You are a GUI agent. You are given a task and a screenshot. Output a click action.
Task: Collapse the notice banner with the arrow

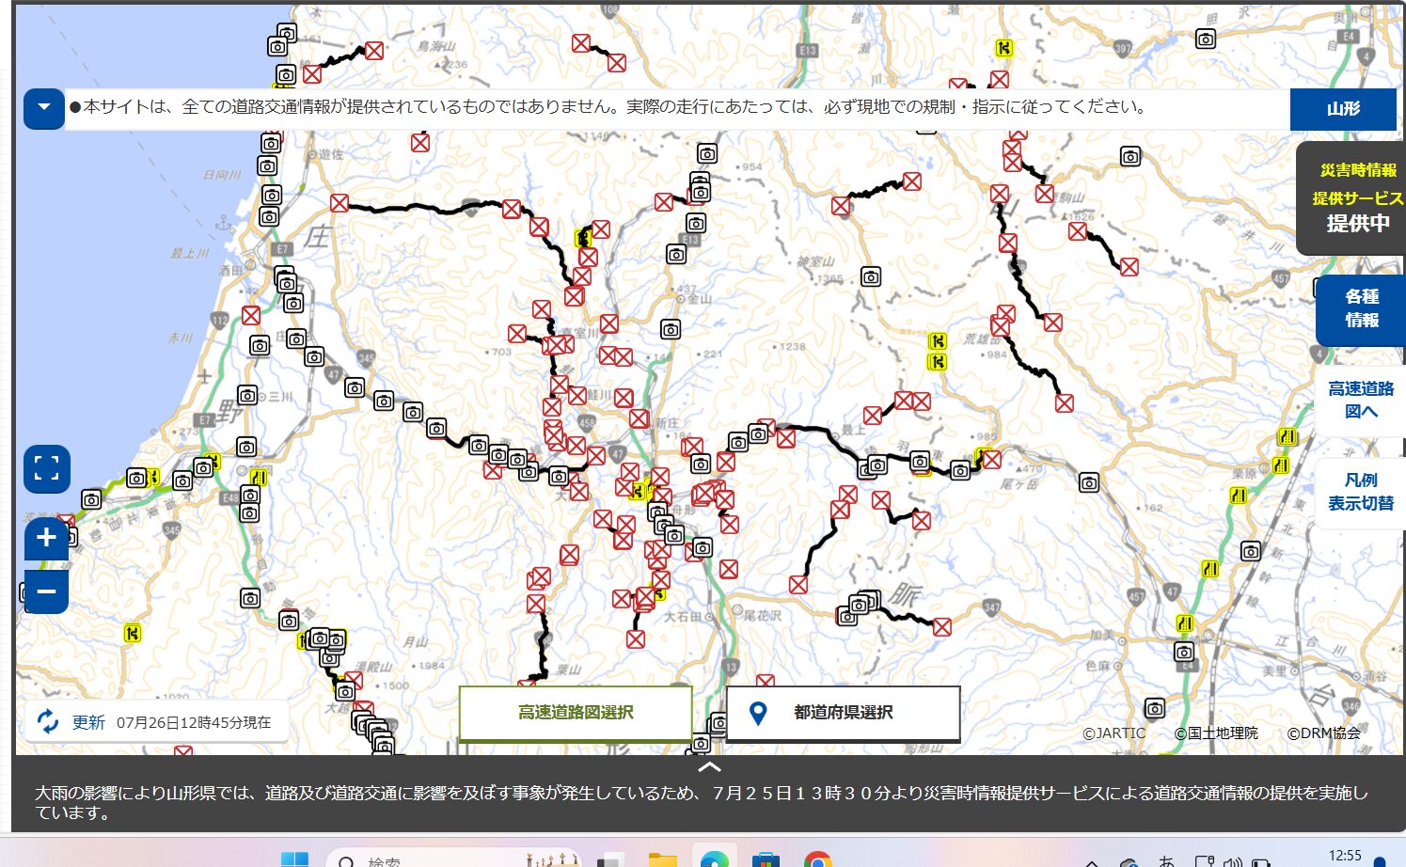tap(43, 108)
